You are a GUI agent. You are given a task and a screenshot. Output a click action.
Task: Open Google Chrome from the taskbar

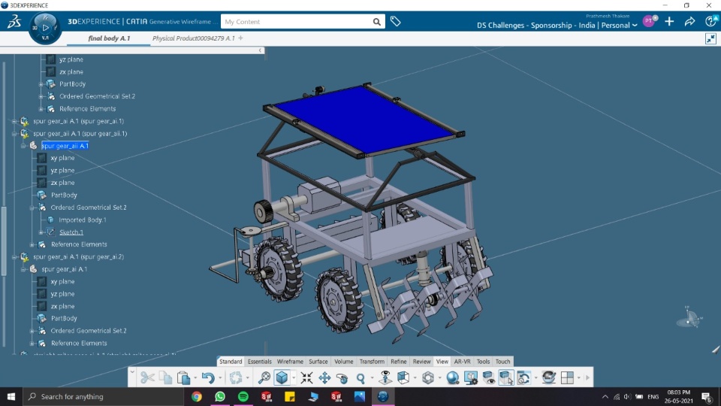pos(196,396)
